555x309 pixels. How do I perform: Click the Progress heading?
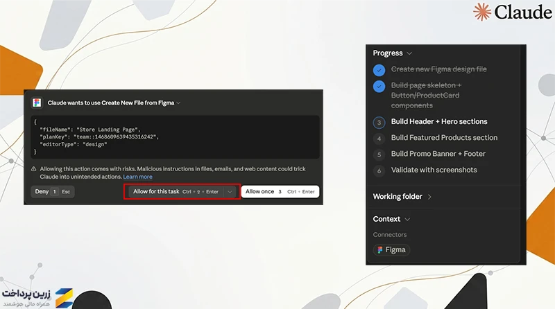click(x=388, y=53)
